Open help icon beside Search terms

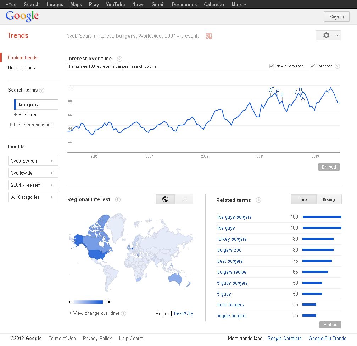click(41, 90)
